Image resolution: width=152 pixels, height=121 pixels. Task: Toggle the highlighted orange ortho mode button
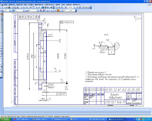click(x=58, y=11)
